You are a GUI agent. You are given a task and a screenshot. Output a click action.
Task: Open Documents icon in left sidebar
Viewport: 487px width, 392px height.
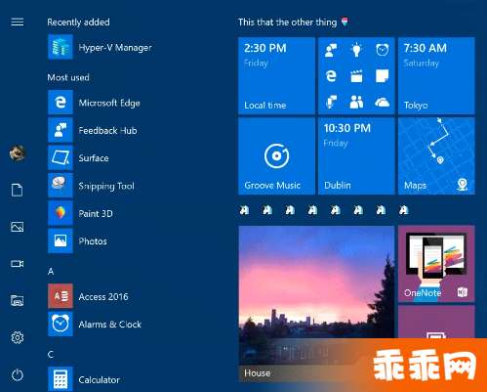pos(18,190)
